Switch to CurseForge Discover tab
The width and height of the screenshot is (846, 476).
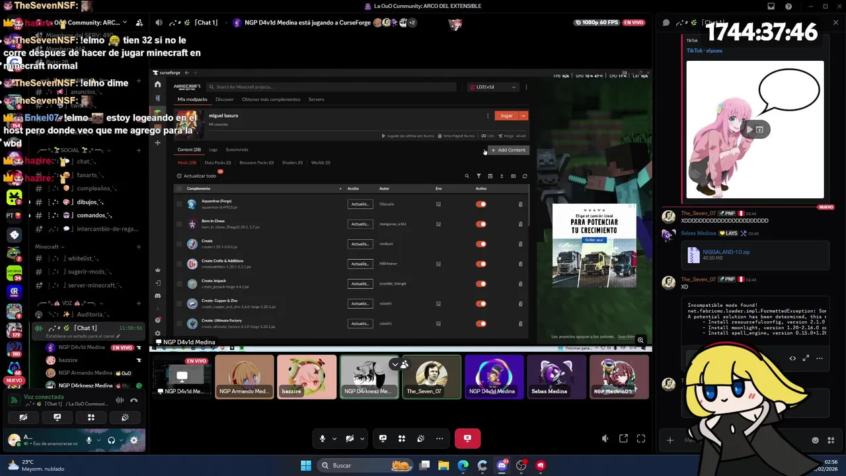[224, 99]
